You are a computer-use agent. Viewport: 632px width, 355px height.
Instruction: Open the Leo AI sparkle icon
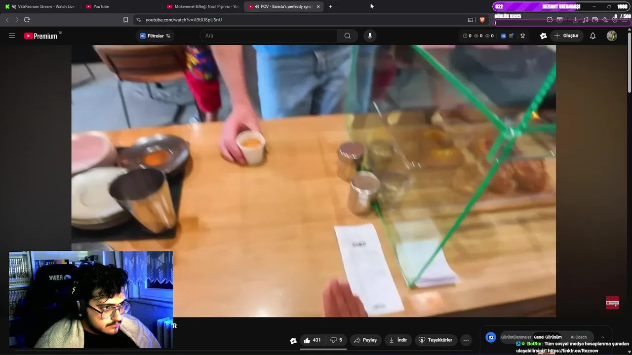coord(605,20)
